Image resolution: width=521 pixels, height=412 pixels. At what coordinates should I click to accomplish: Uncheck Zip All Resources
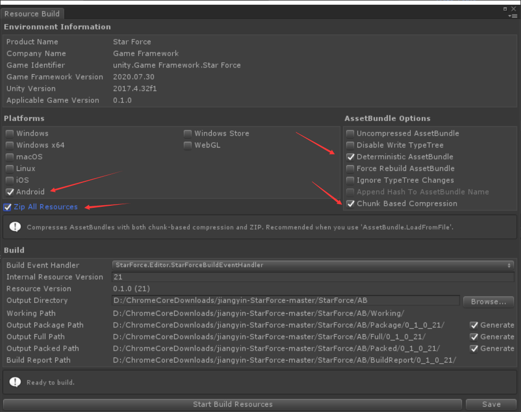pos(7,207)
